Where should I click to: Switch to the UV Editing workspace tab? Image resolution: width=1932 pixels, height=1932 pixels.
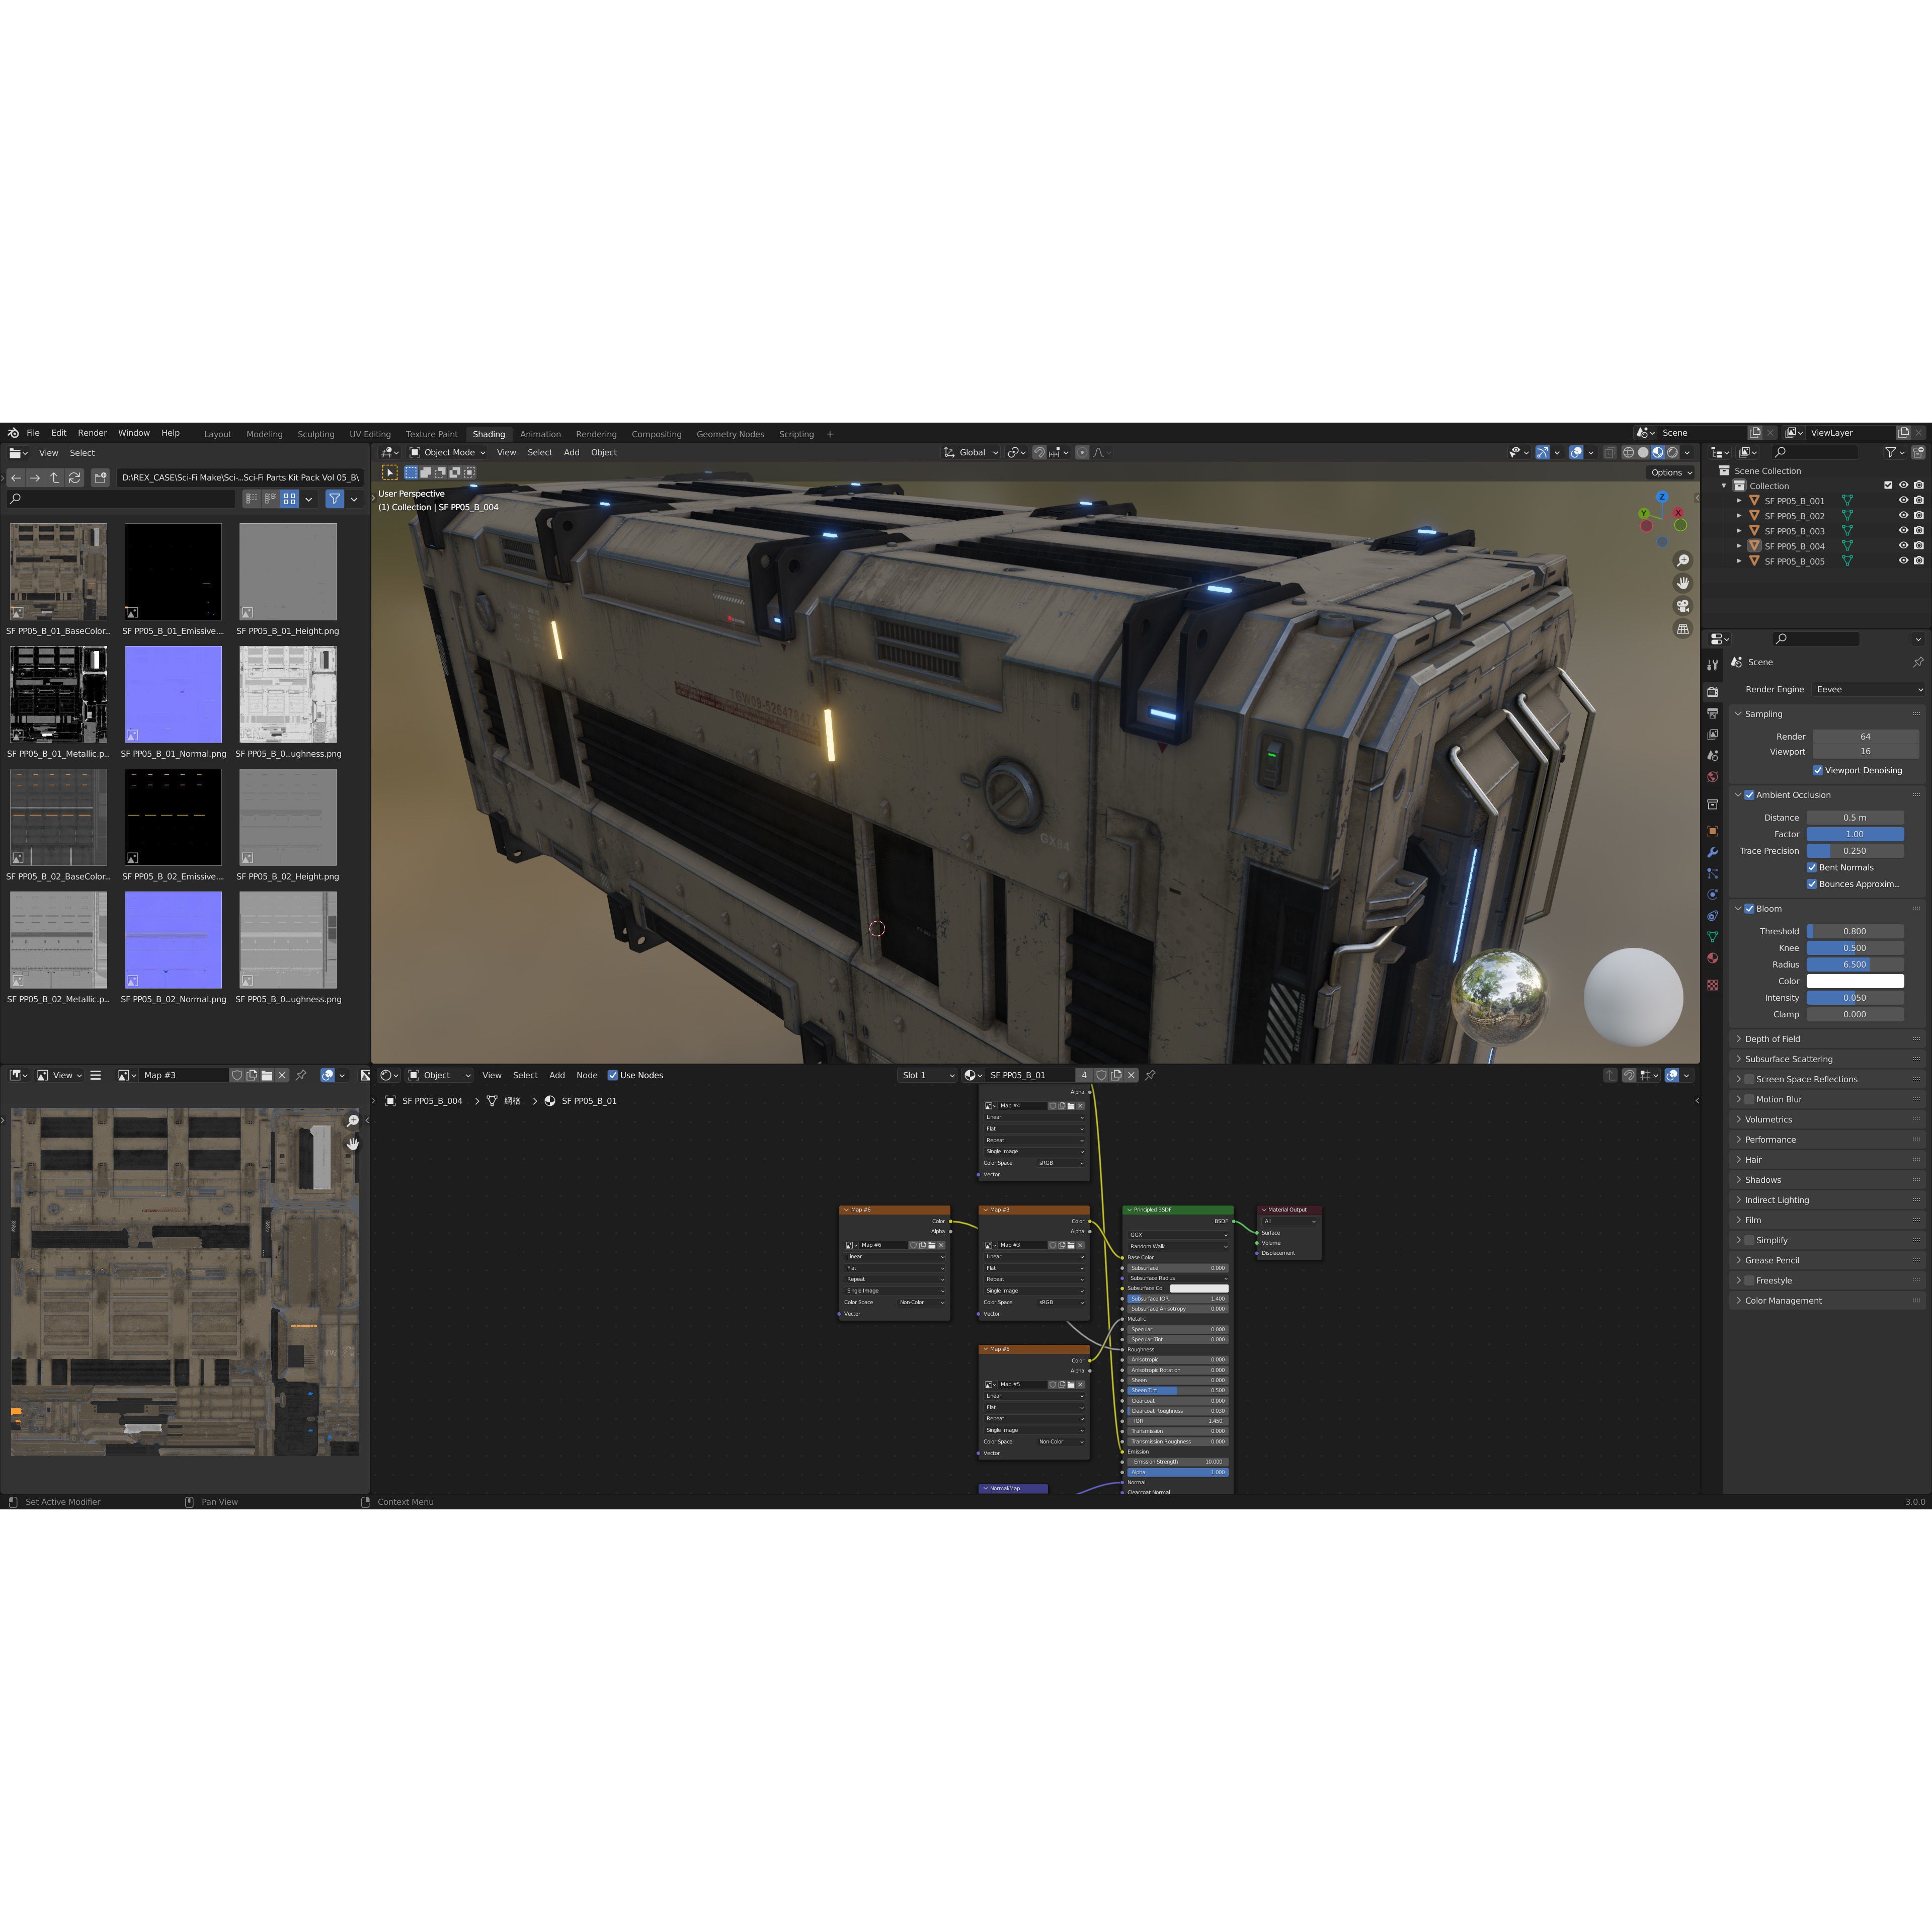coord(370,435)
